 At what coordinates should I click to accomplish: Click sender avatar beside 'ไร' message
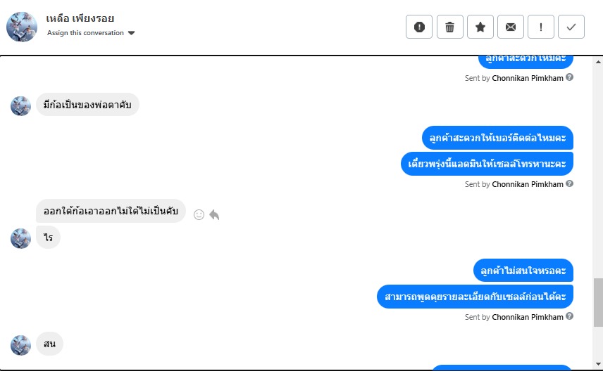(x=20, y=238)
